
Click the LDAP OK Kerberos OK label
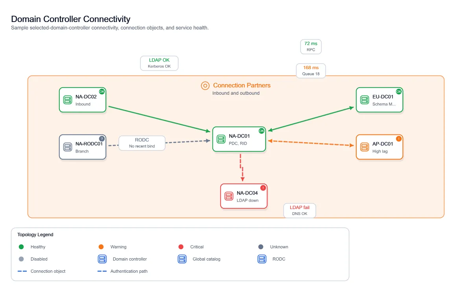click(x=159, y=63)
